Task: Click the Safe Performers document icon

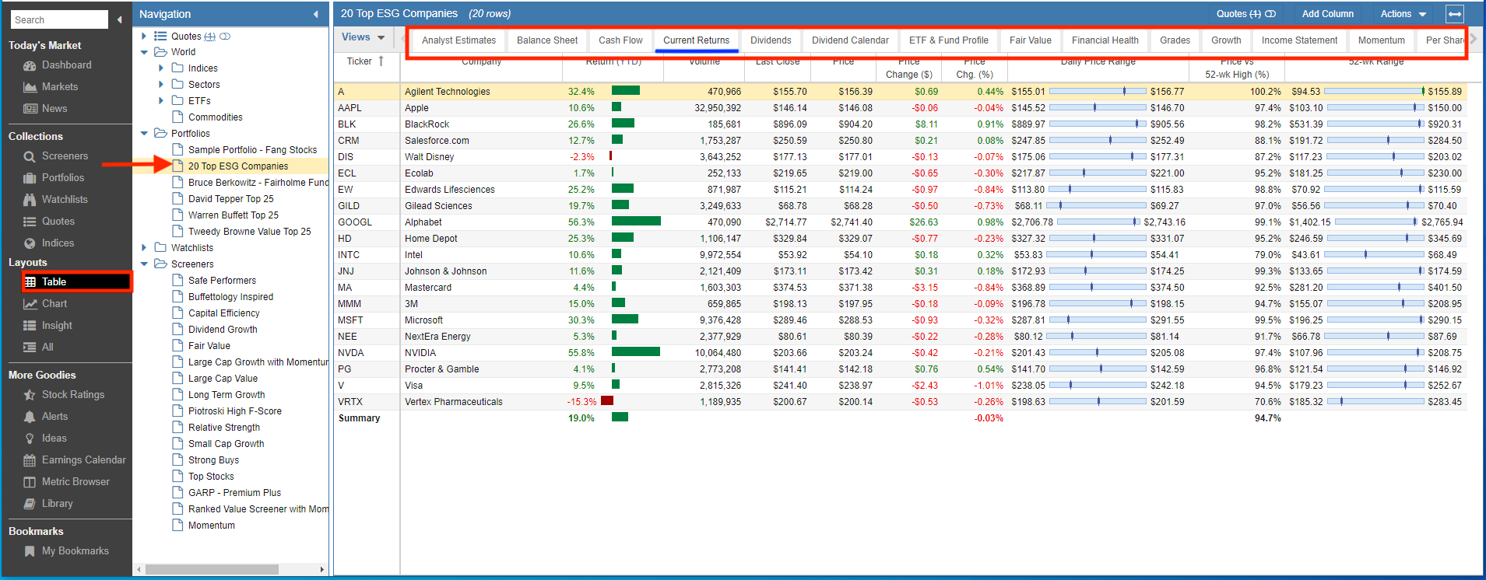Action: click(x=177, y=280)
